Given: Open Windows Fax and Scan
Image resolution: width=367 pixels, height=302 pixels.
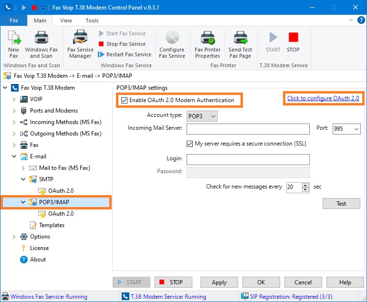Looking at the screenshot, I should point(41,44).
